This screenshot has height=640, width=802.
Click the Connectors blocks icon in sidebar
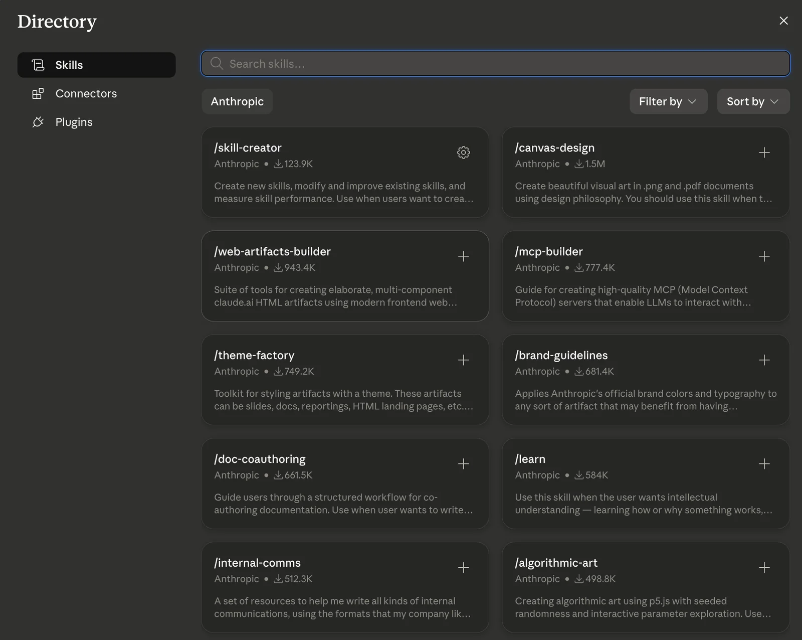pyautogui.click(x=38, y=93)
